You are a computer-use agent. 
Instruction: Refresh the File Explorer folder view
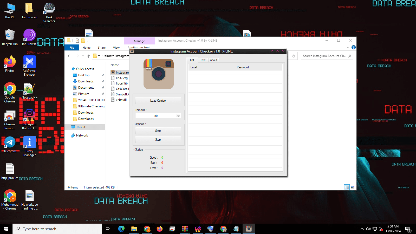(294, 56)
